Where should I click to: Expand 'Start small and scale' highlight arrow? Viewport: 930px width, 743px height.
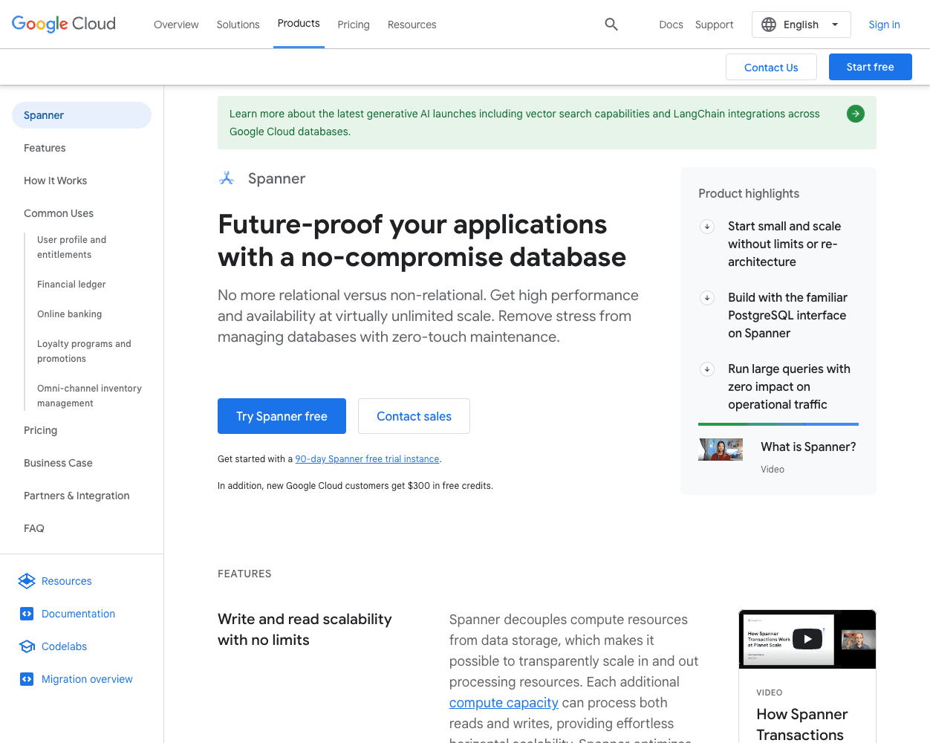click(x=707, y=227)
